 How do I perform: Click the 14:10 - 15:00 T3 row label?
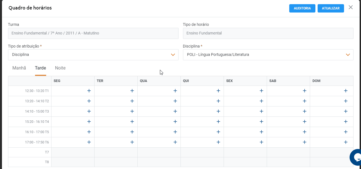tap(37, 111)
